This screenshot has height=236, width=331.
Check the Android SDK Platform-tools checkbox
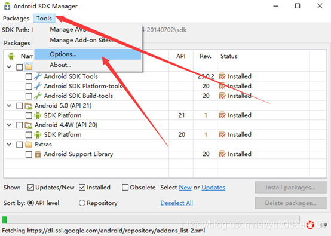pos(29,87)
